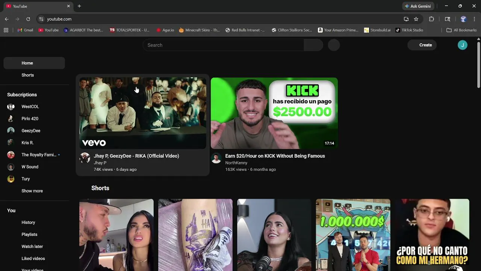481x271 pixels.
Task: Open the Jhay P channel avatar under video
Action: click(85, 158)
